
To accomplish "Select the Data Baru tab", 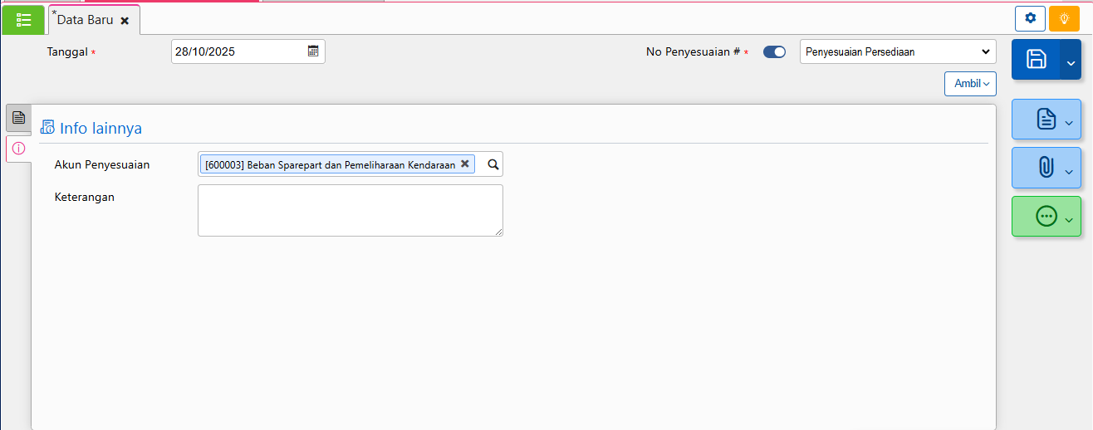I will click(x=84, y=20).
